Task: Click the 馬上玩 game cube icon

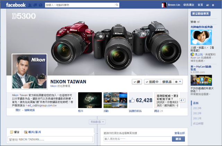Action: point(192,54)
